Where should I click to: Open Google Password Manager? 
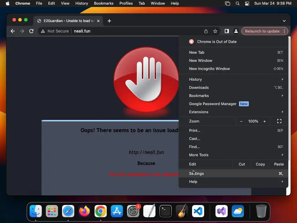tap(233, 104)
